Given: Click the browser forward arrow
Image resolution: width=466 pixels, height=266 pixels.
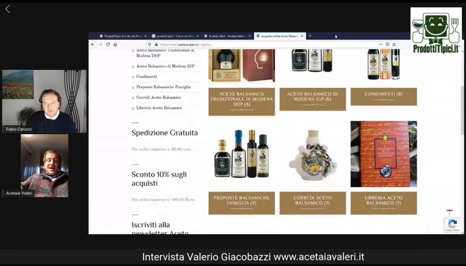Looking at the screenshot, I should (x=100, y=45).
